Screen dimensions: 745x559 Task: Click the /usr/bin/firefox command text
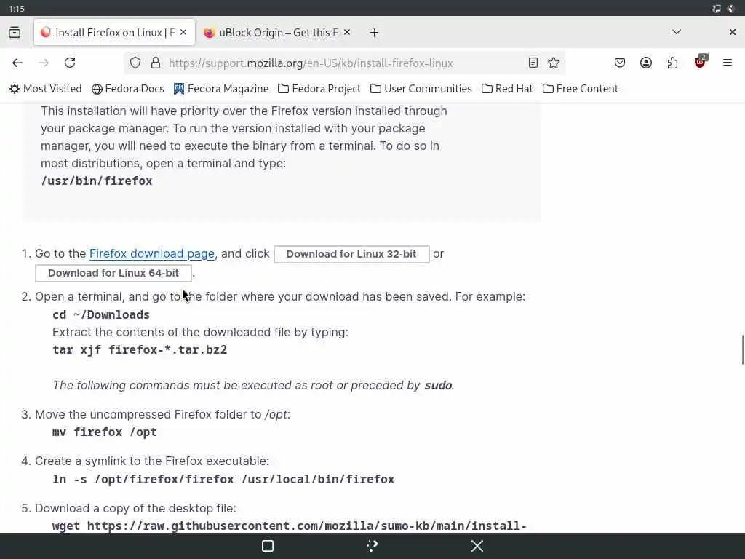[x=97, y=181]
